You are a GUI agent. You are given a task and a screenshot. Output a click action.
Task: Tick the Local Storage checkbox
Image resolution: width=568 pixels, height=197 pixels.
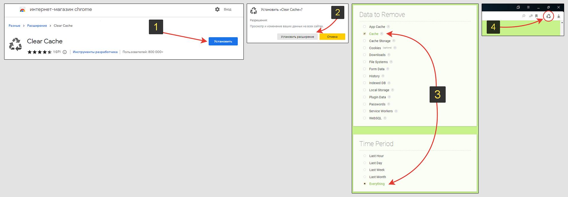click(x=364, y=90)
